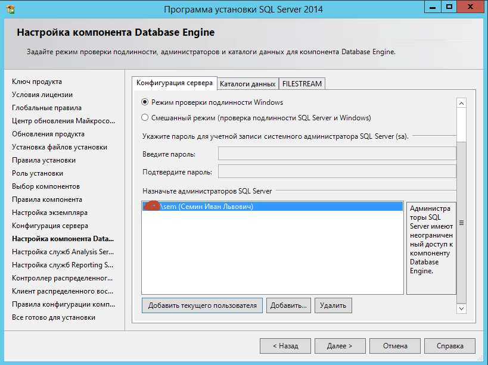Viewport: 488px width, 365px height.
Task: Click the Конфигурация сервера step in sidebar
Action: click(x=50, y=226)
